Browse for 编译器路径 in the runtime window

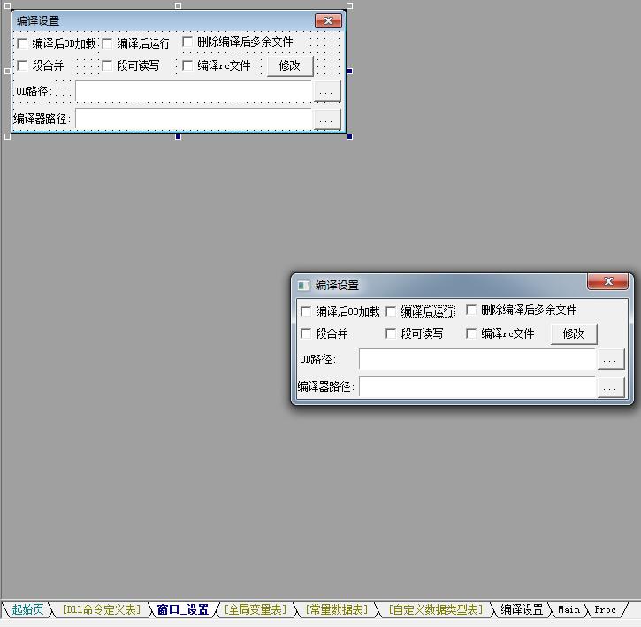point(611,387)
